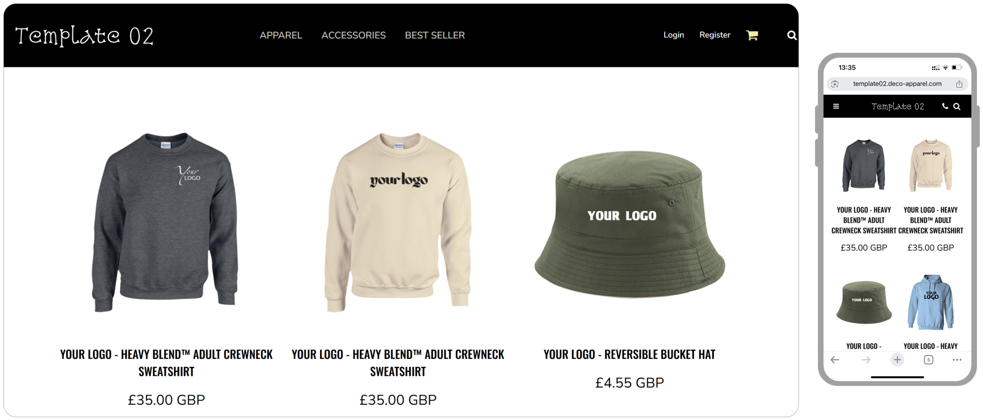Screen dimensions: 983x420
Task: Open the mobile browser tabs counter
Action: pos(928,360)
